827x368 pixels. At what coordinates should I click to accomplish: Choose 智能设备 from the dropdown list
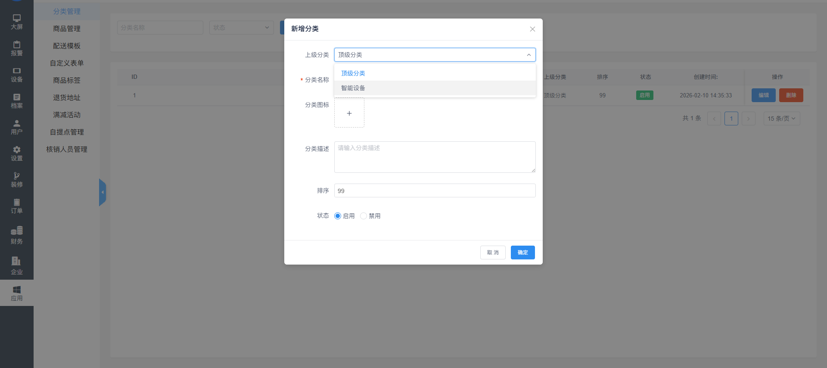(x=435, y=88)
